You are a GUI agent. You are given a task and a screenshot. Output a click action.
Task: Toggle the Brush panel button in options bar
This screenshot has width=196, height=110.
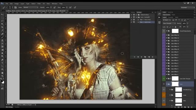16,7
